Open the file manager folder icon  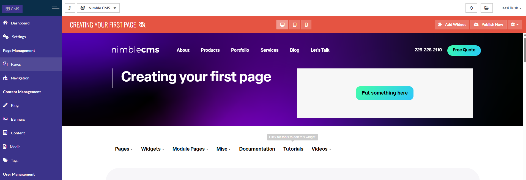pos(486,8)
